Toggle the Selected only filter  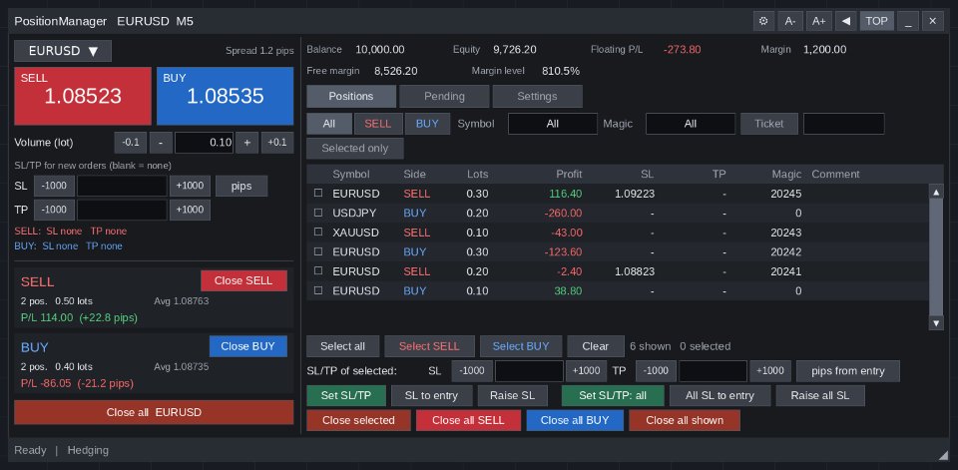[355, 149]
